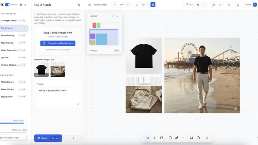The width and height of the screenshot is (258, 145).
Task: Open Model Library
Action: (x=14, y=82)
